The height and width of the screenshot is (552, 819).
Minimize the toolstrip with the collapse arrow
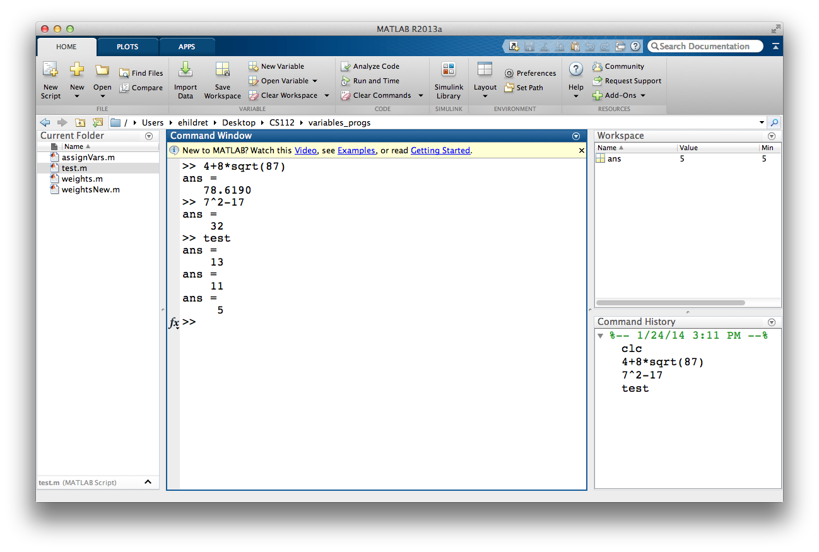coord(775,46)
